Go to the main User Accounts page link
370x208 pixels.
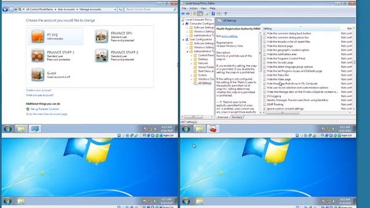click(x=46, y=114)
